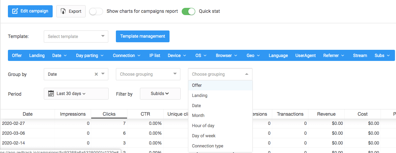Expand the Day parting menu
The width and height of the screenshot is (396, 153).
click(90, 55)
